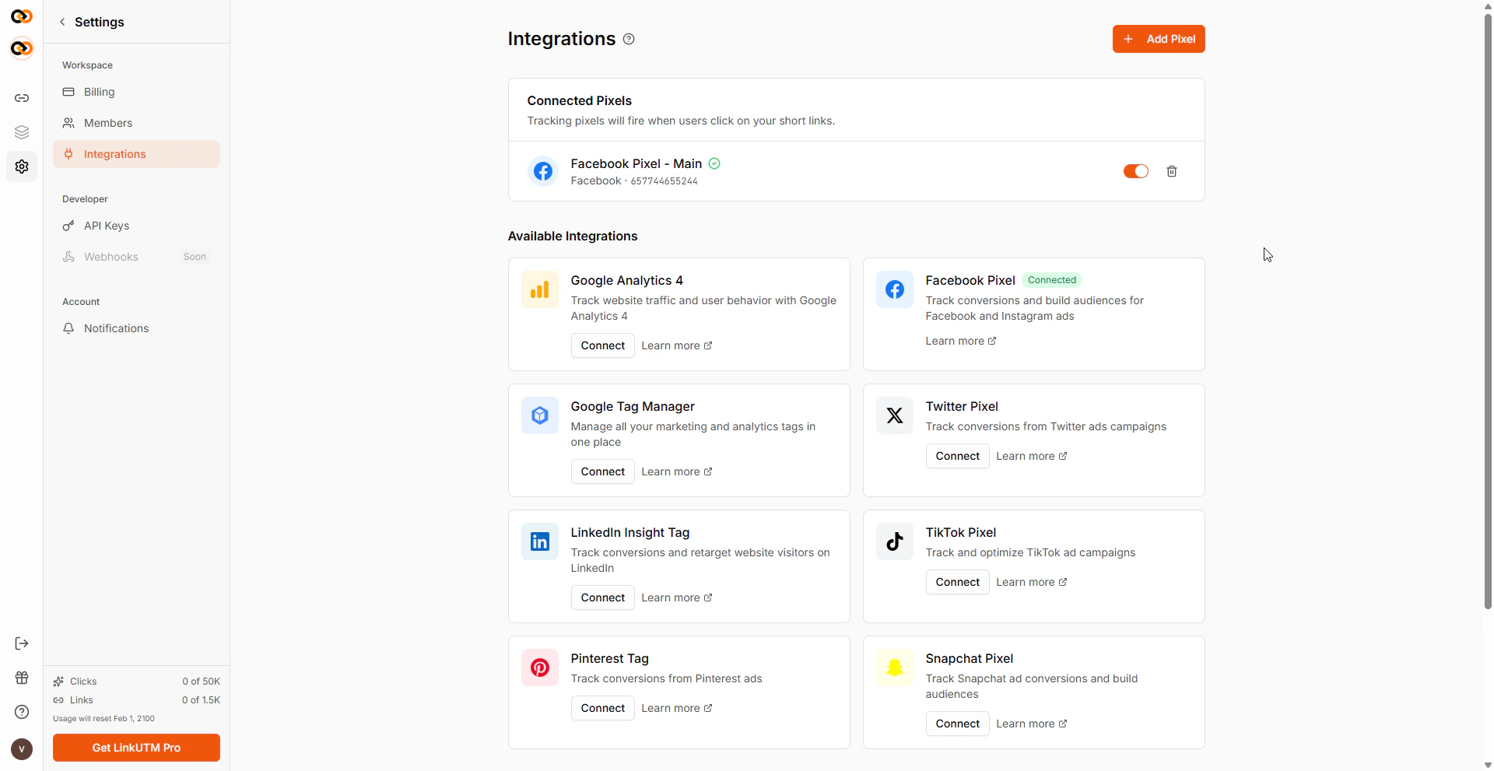Connect Pinterest Tag
1494x771 pixels.
(x=603, y=708)
